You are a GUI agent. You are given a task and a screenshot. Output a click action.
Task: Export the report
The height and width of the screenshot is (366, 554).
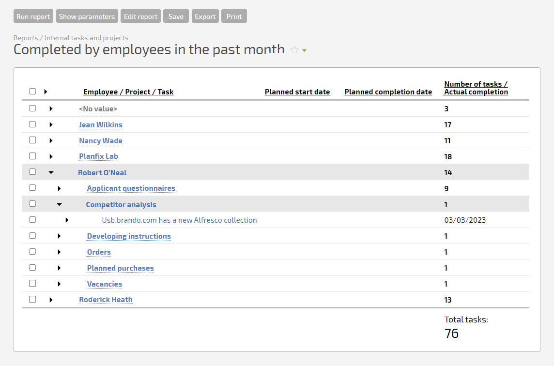pyautogui.click(x=205, y=16)
